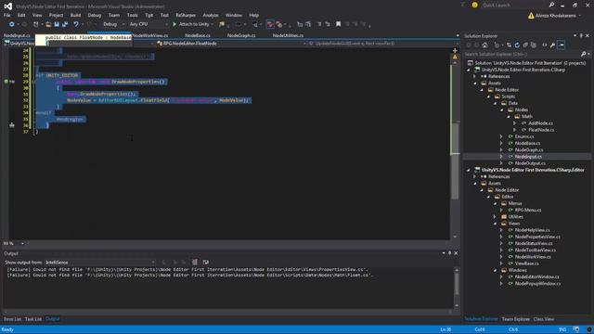Click the Ready status bar text

[x=7, y=329]
